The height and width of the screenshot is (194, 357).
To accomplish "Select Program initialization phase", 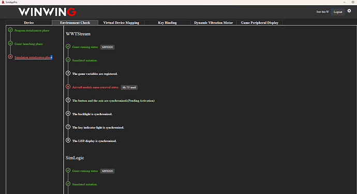I will point(32,30).
